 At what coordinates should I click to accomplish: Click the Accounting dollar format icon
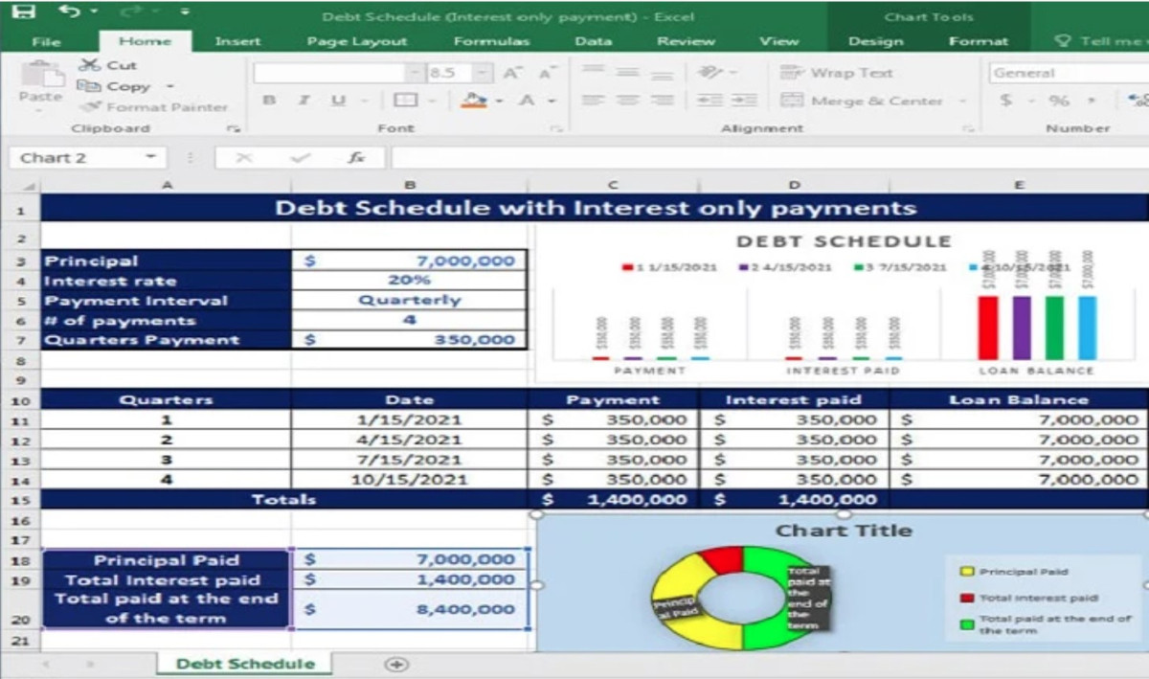click(x=1005, y=101)
